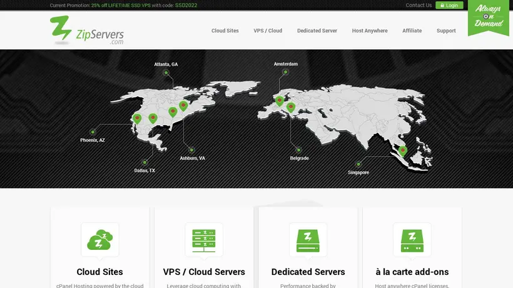Click the SSD2022 promo code text
The image size is (513, 288).
pos(186,5)
